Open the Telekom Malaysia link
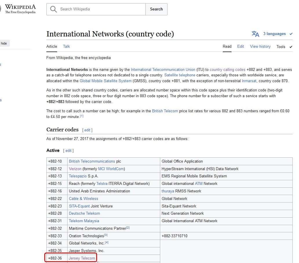This screenshot has width=299, height=263. tap(84, 221)
